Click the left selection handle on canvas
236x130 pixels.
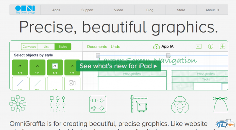[98, 55]
